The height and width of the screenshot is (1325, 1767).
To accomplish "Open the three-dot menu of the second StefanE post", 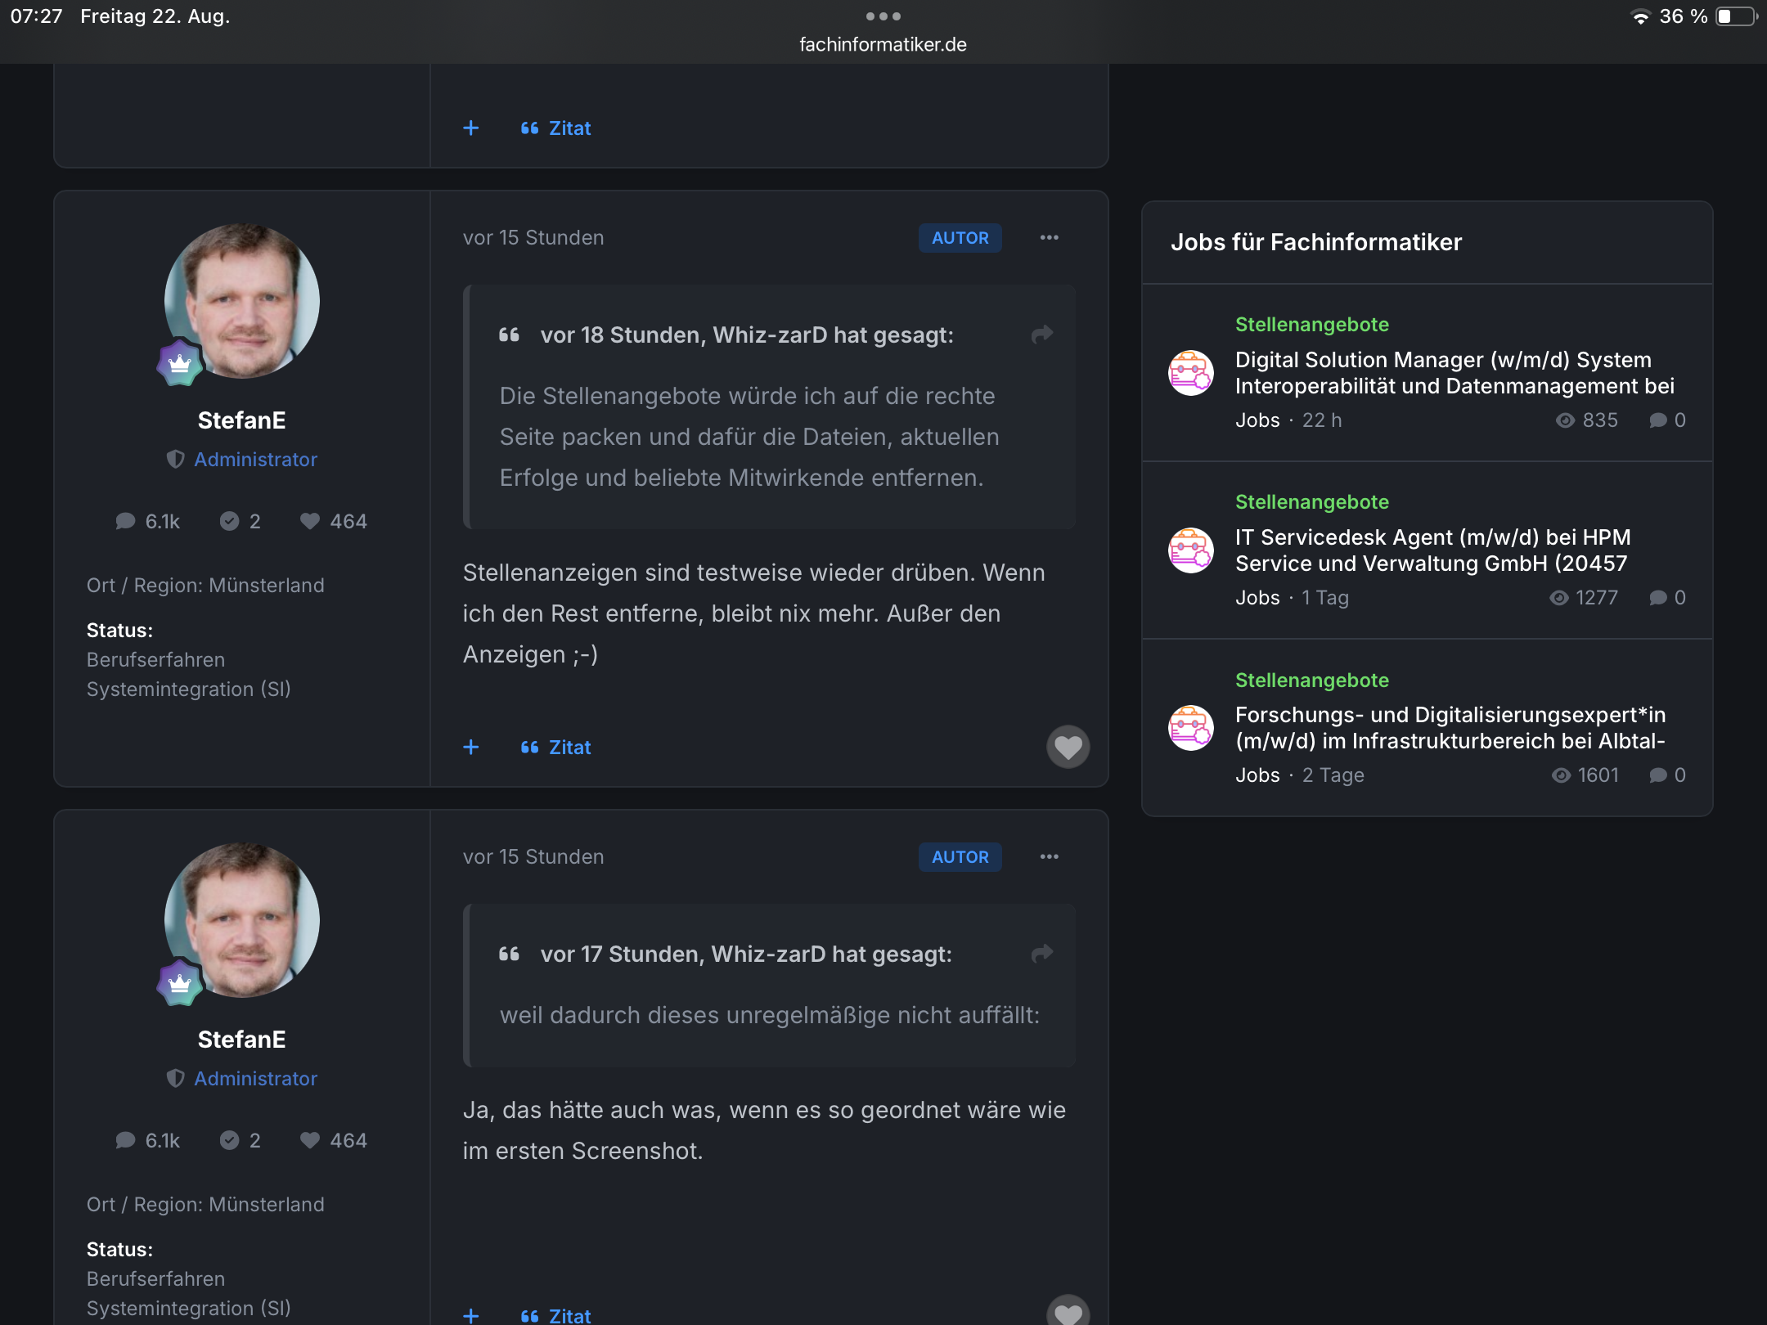I will point(1049,857).
